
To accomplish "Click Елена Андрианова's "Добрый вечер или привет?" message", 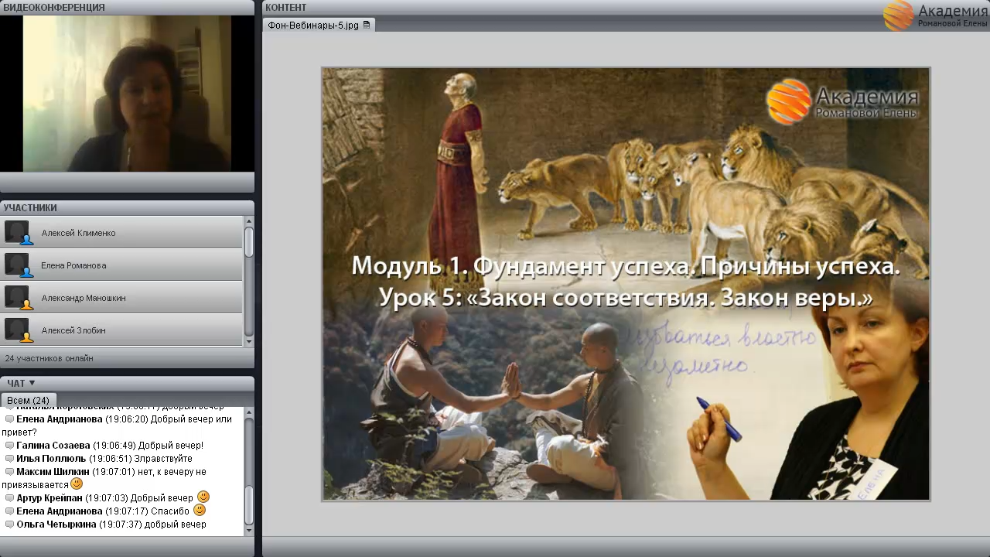I will click(x=117, y=425).
